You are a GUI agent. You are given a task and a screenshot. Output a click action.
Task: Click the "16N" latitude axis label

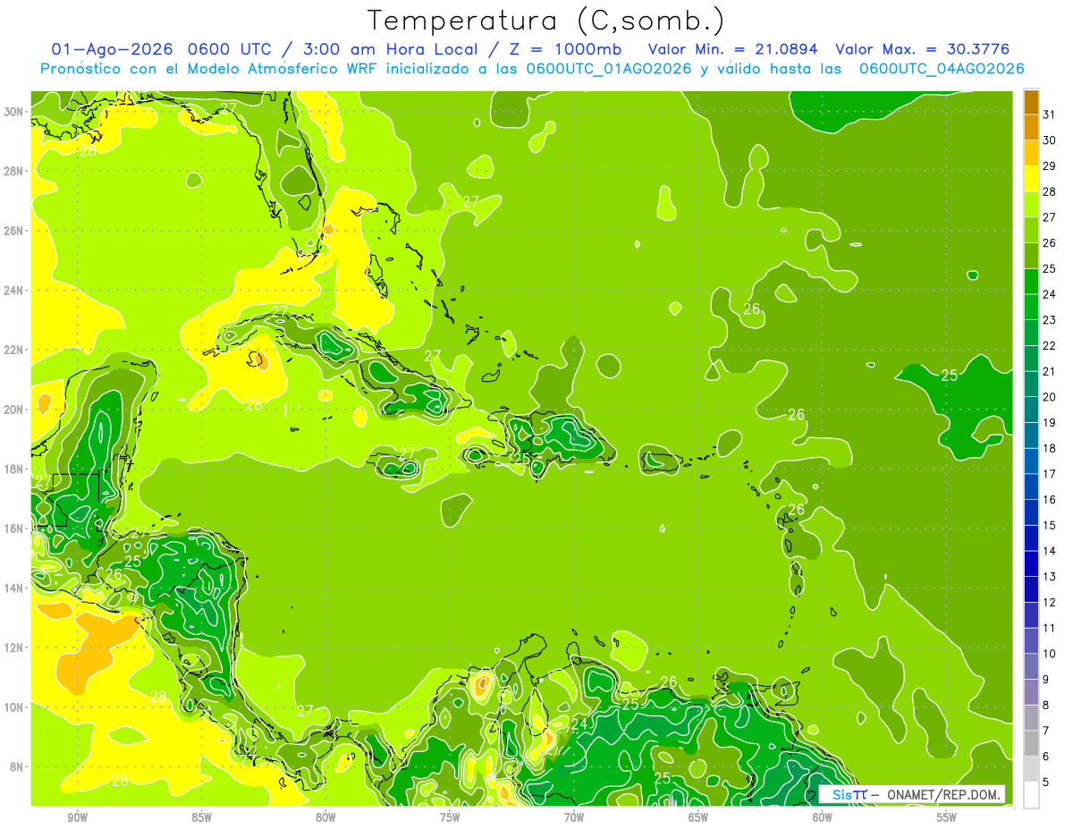(x=14, y=529)
